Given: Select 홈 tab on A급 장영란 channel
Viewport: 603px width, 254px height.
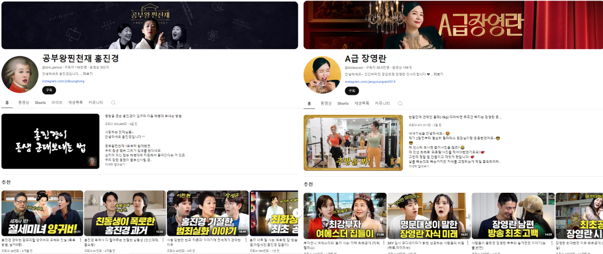Looking at the screenshot, I should tap(309, 103).
